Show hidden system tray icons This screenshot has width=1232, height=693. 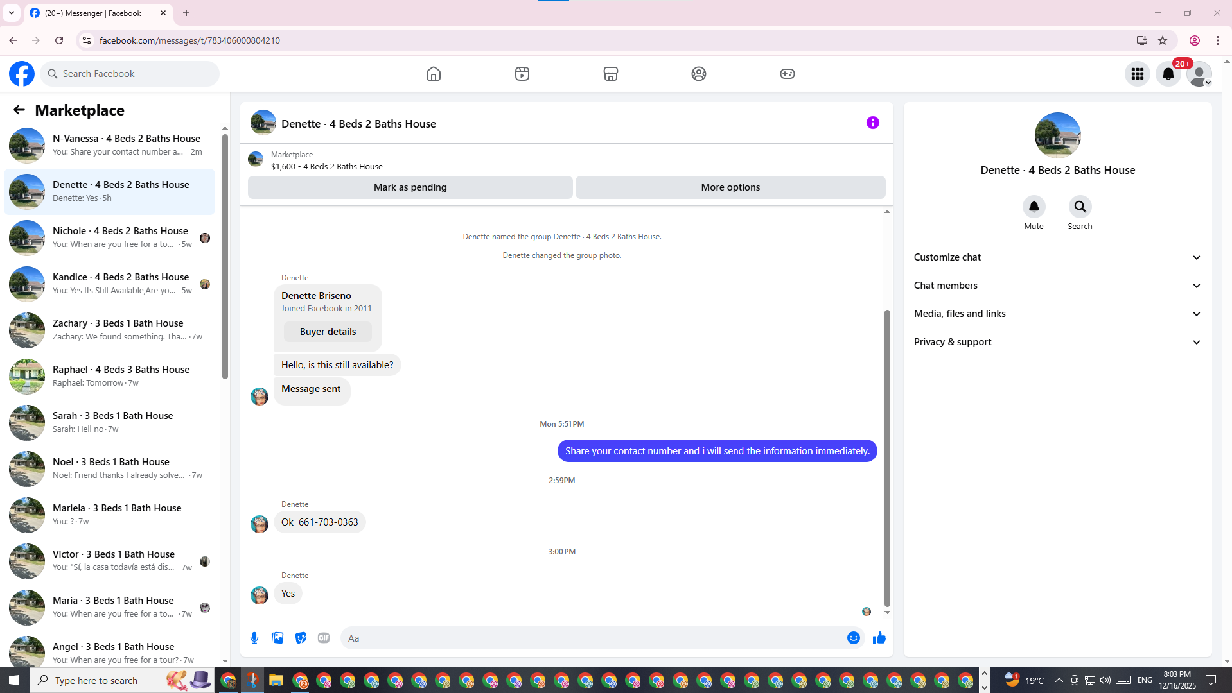pos(1059,680)
